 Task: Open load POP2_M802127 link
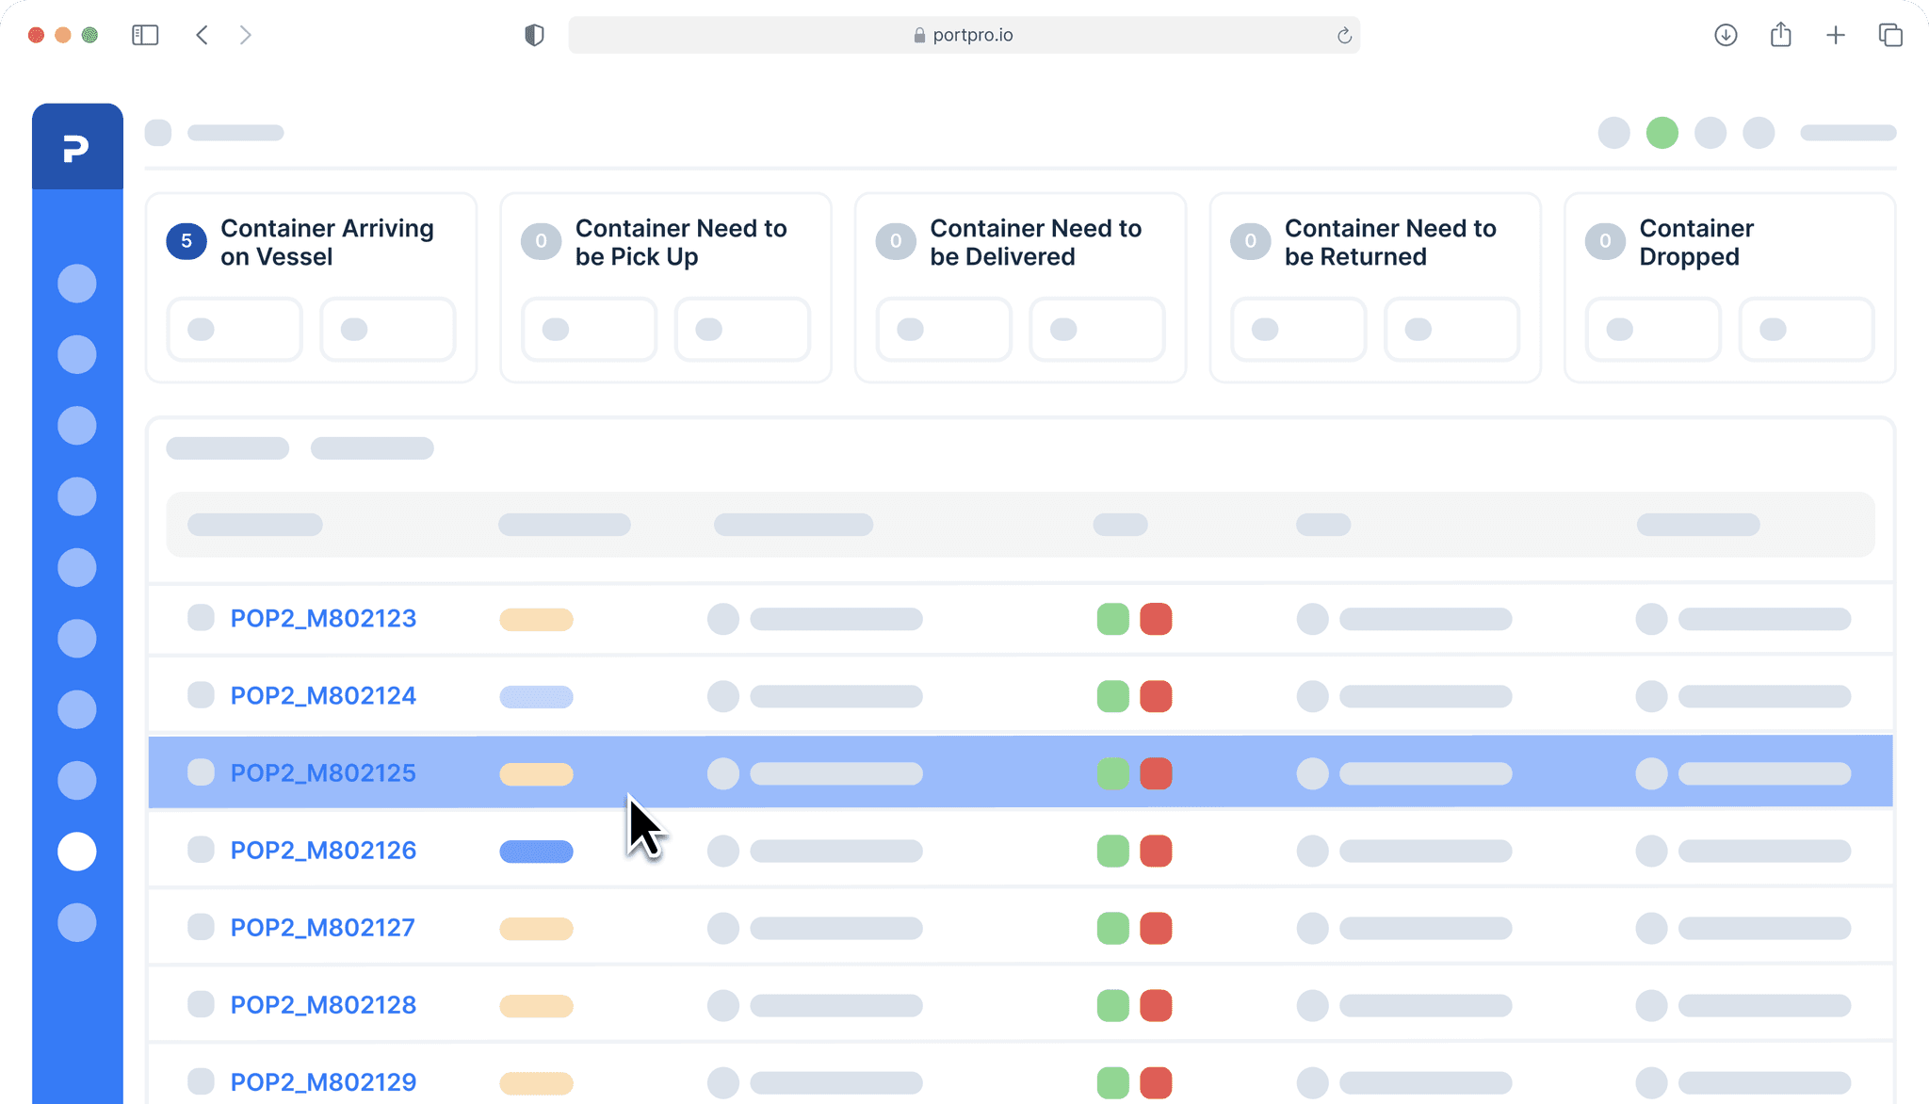[x=323, y=928]
